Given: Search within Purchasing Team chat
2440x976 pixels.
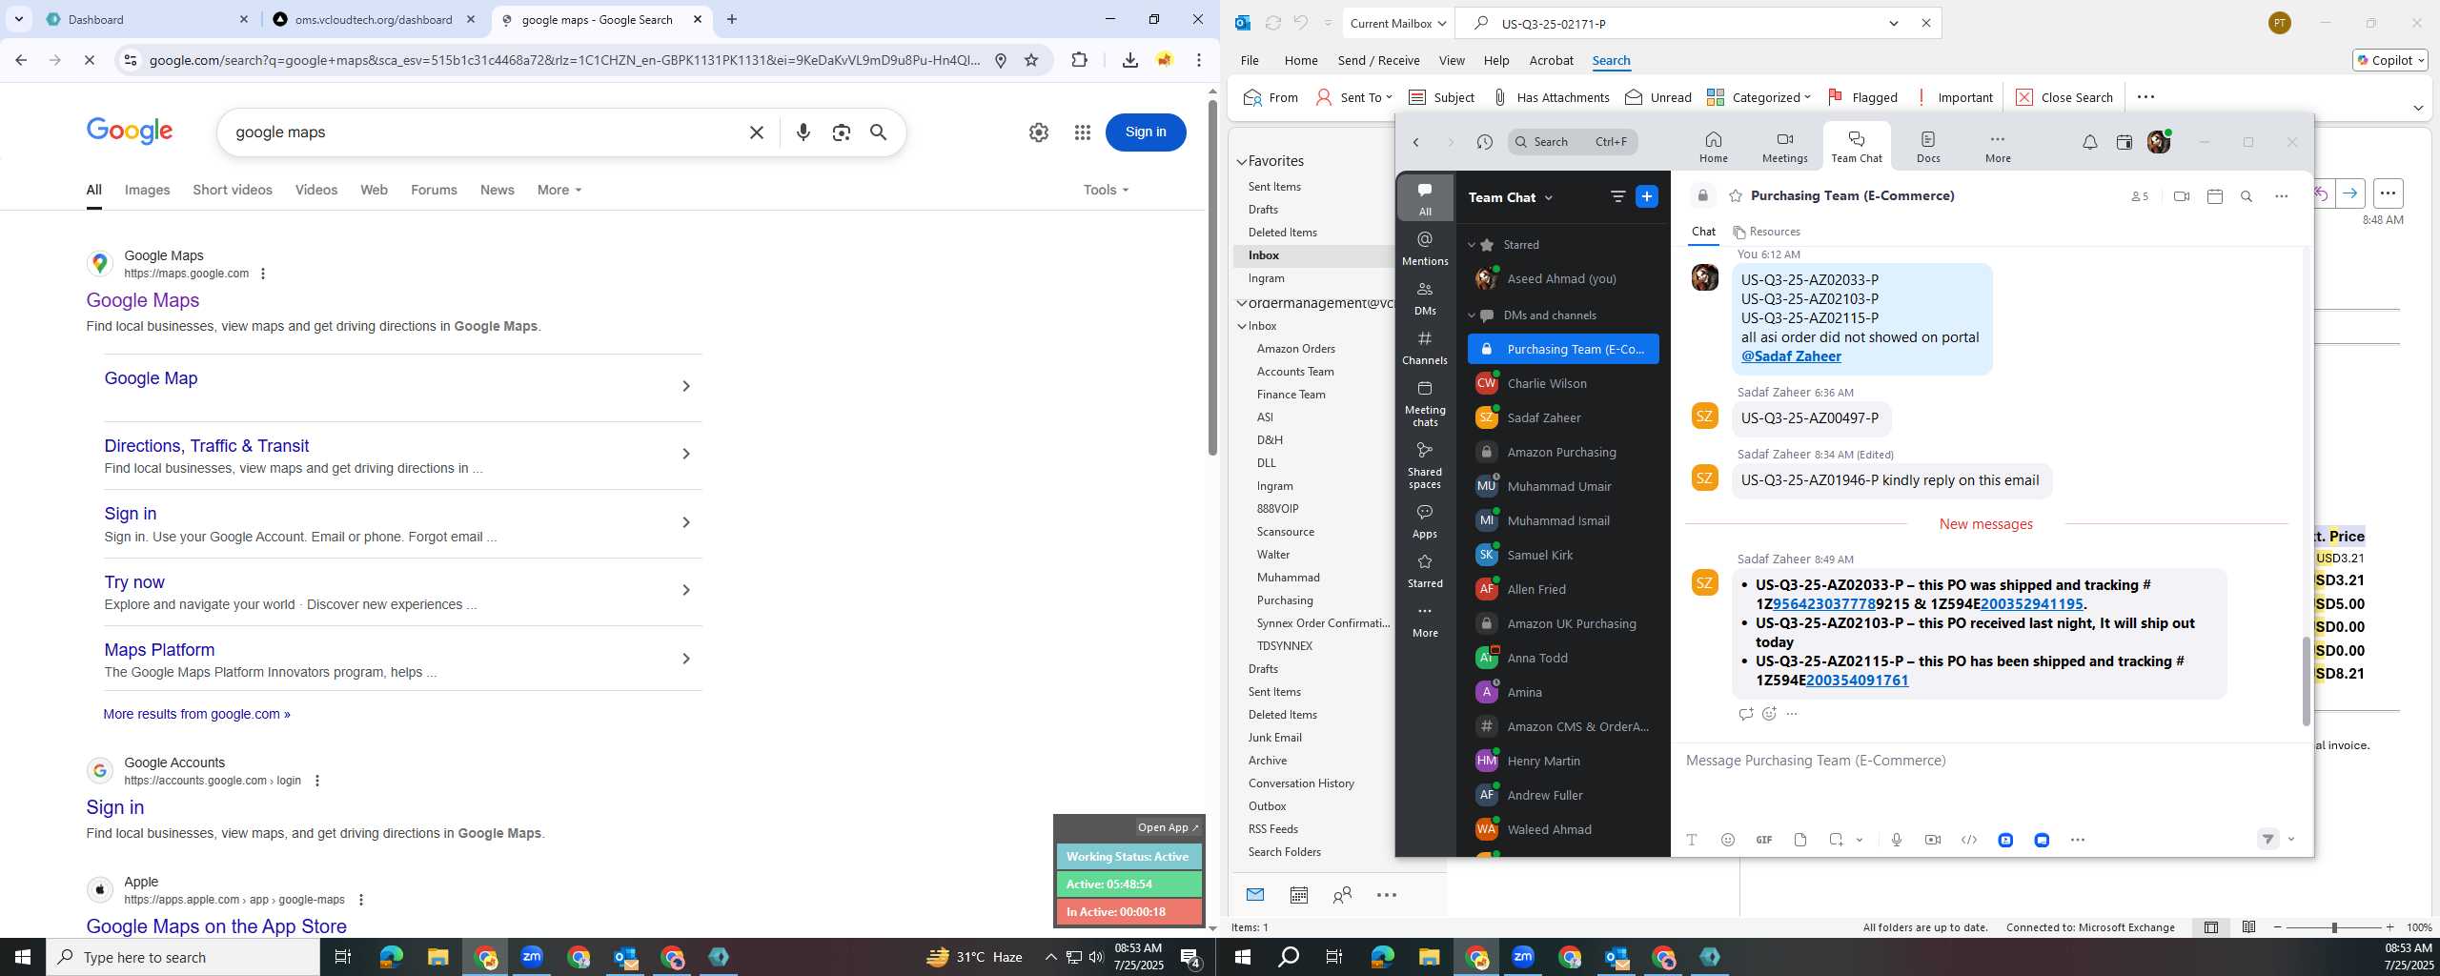Looking at the screenshot, I should tap(2247, 196).
